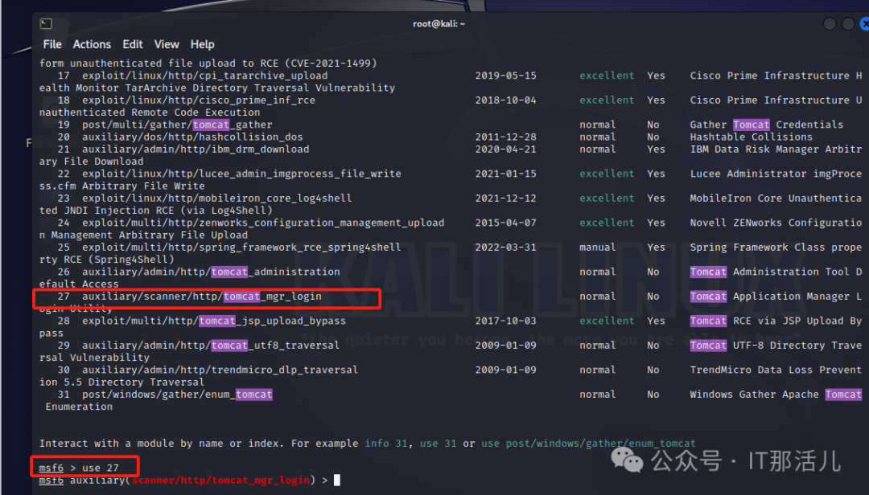Click 'Windows Gather Apache Tomcat' description

click(x=776, y=395)
